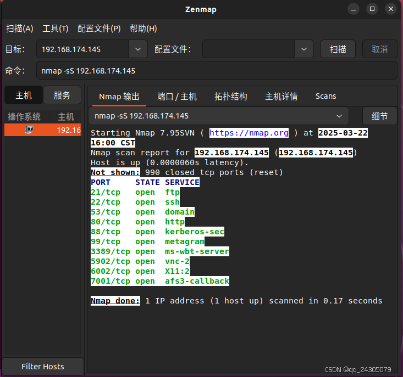
Task: Click the 88/tcp kerberos-sec line
Action: 157,232
